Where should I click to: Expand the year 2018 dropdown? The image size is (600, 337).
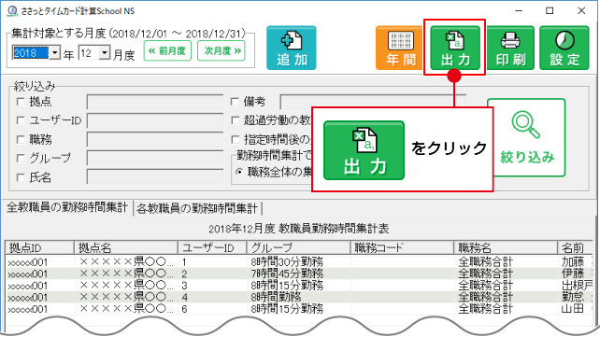coord(55,52)
